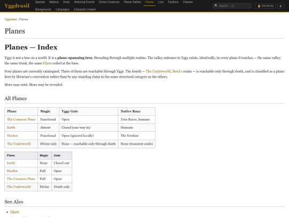Focus the Search input field

232,6
